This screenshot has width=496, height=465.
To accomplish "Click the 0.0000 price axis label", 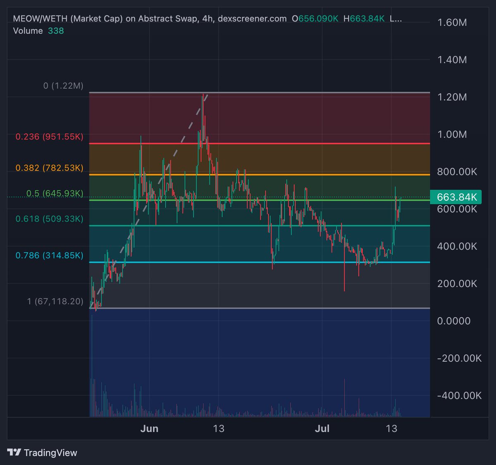I will [x=454, y=321].
